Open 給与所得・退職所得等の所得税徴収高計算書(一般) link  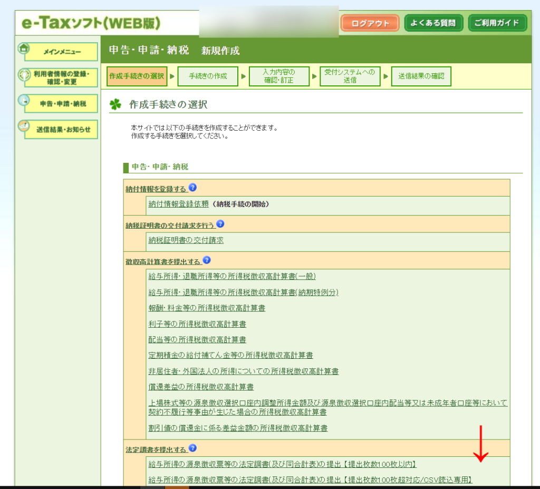coord(232,277)
